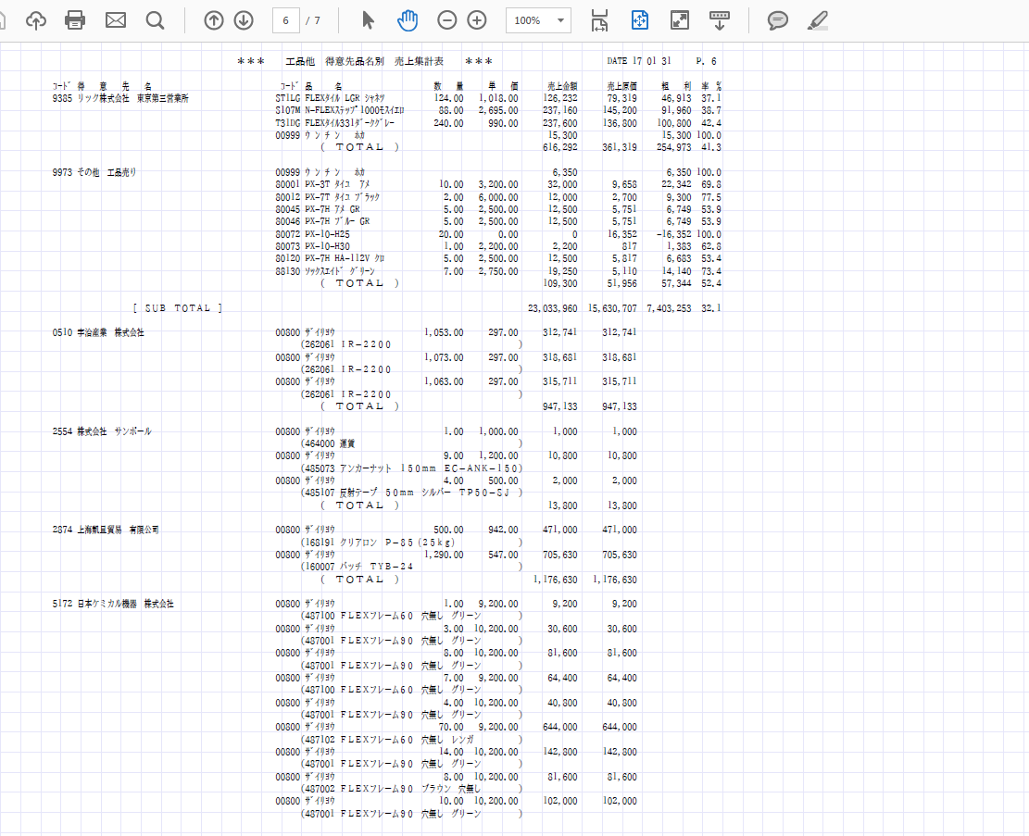Open the 100% zoom level dropdown

tap(538, 20)
